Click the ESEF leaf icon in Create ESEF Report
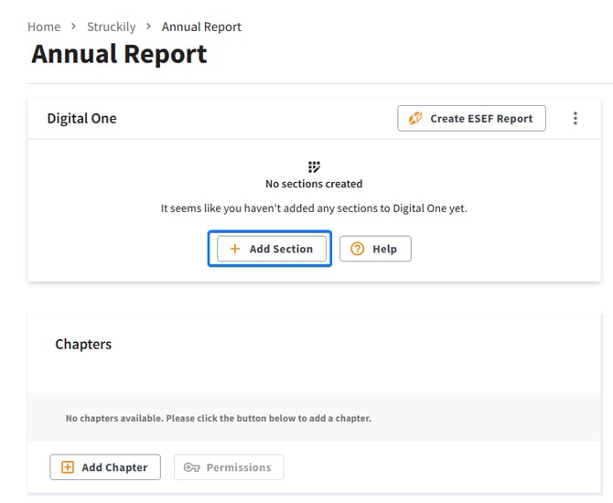The height and width of the screenshot is (503, 613). [x=415, y=118]
